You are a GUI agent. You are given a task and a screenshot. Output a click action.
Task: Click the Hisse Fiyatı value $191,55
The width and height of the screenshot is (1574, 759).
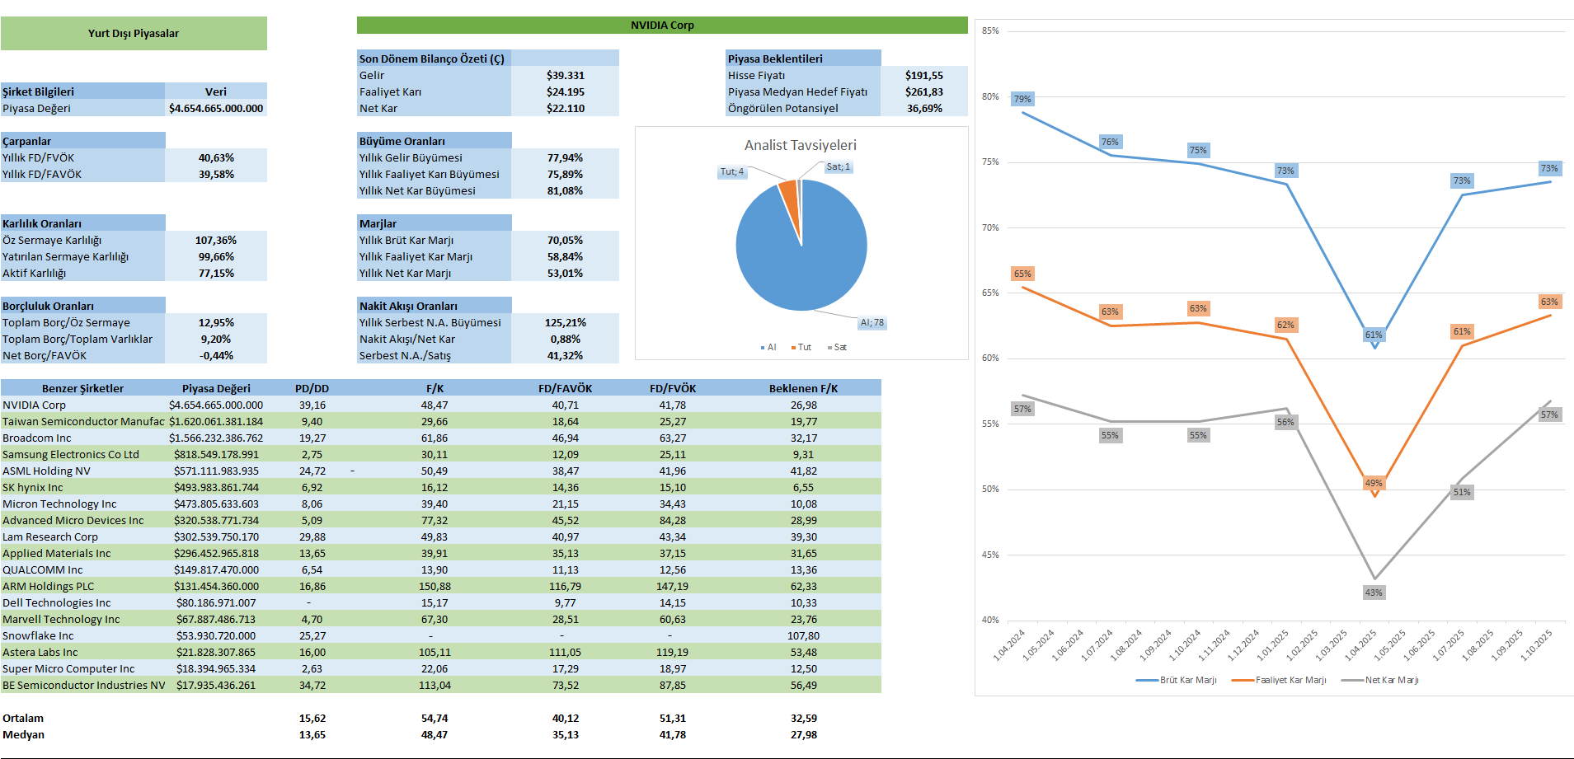tap(923, 76)
